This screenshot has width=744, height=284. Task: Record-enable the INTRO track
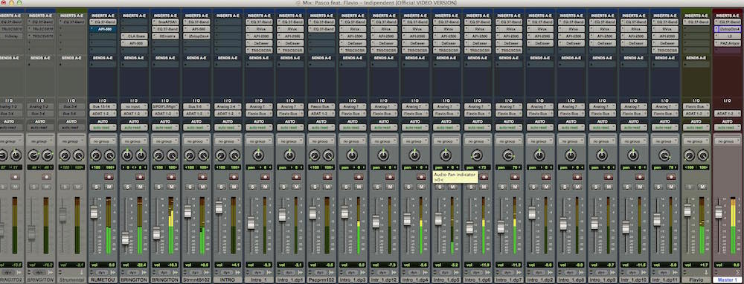pos(234,176)
